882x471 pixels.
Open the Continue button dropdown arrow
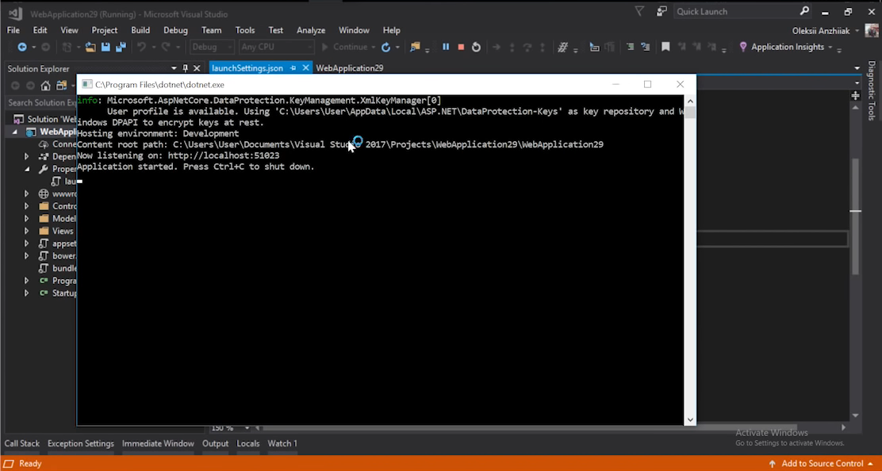pyautogui.click(x=373, y=48)
